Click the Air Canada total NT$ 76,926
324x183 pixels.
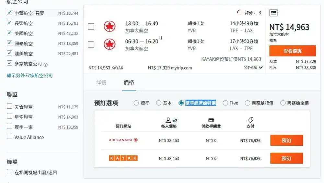(x=250, y=140)
